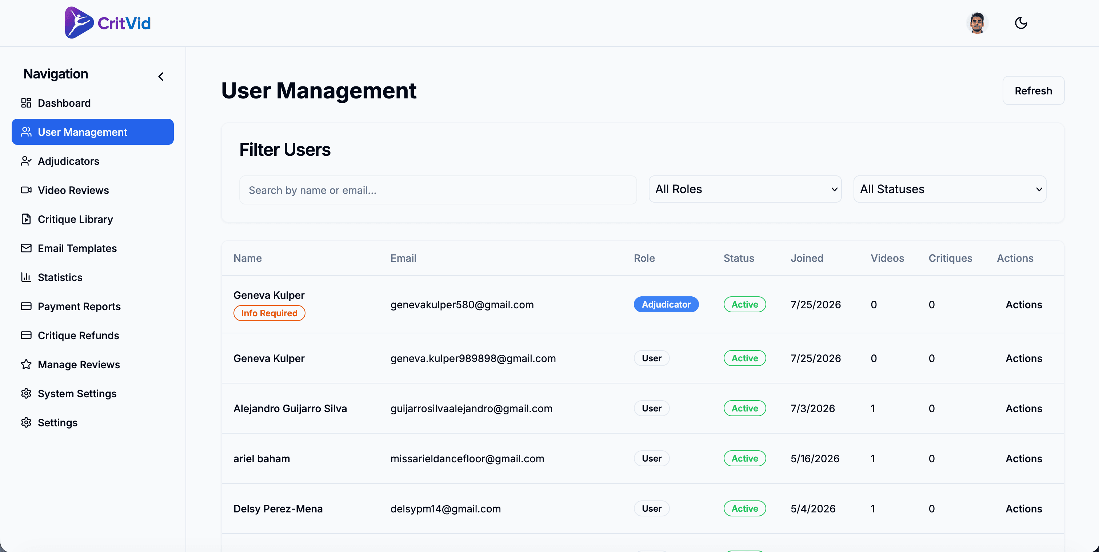
Task: Open Actions for Alejandro Guijarro Silva
Action: tap(1023, 409)
